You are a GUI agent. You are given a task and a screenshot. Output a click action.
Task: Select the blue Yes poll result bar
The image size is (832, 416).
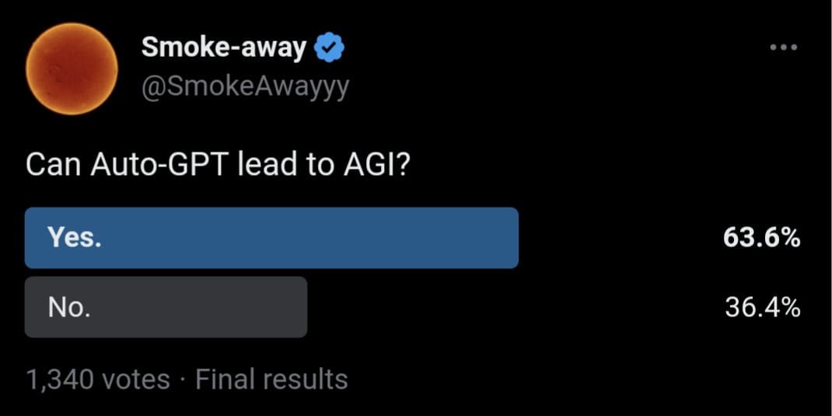(271, 238)
